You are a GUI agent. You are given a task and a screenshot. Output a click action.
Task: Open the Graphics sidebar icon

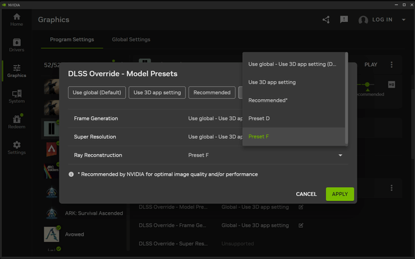[16, 71]
